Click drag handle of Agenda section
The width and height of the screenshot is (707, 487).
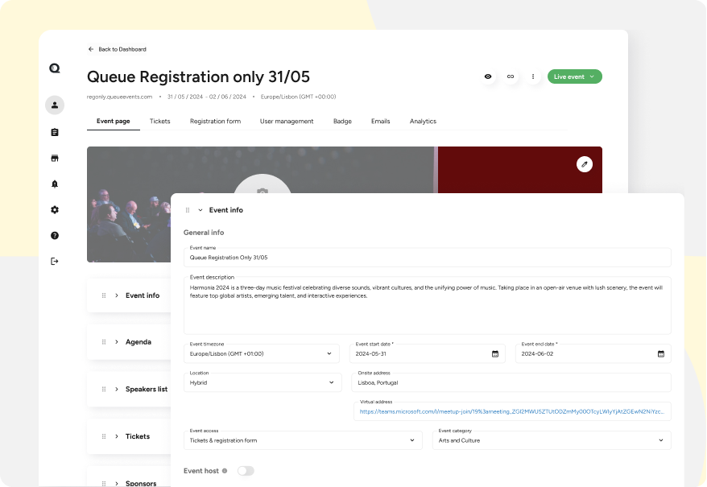pos(104,342)
